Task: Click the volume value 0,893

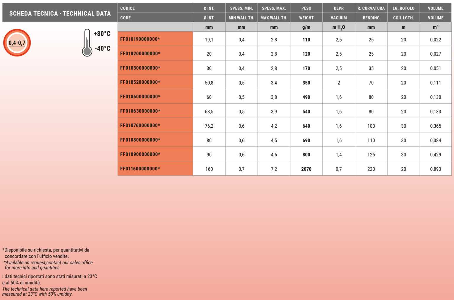Action: pyautogui.click(x=435, y=169)
